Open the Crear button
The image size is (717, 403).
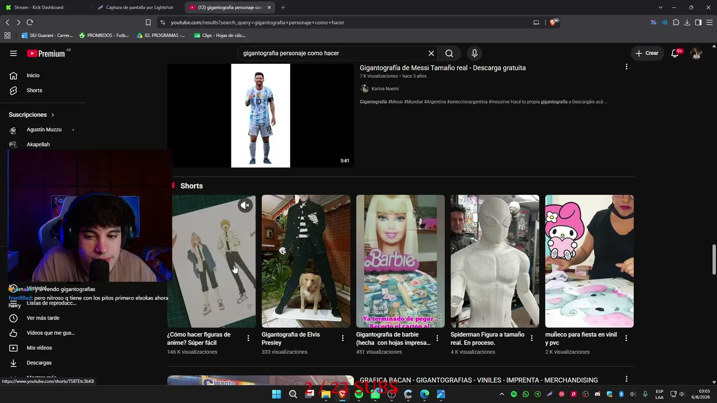pos(647,53)
